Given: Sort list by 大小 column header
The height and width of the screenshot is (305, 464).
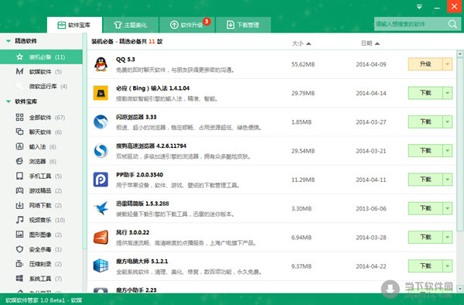Looking at the screenshot, I should (302, 43).
